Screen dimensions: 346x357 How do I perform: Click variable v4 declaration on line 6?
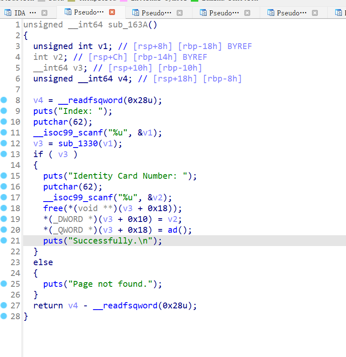(122, 79)
